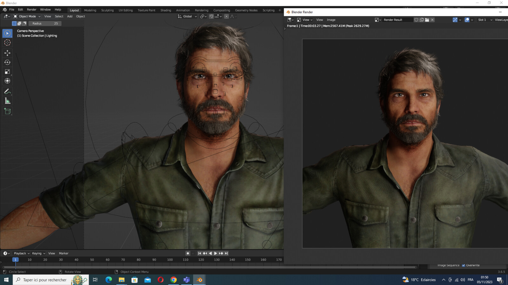Expand the Slot 1 dropdown
Screen dimensions: 508x285
pyautogui.click(x=485, y=20)
